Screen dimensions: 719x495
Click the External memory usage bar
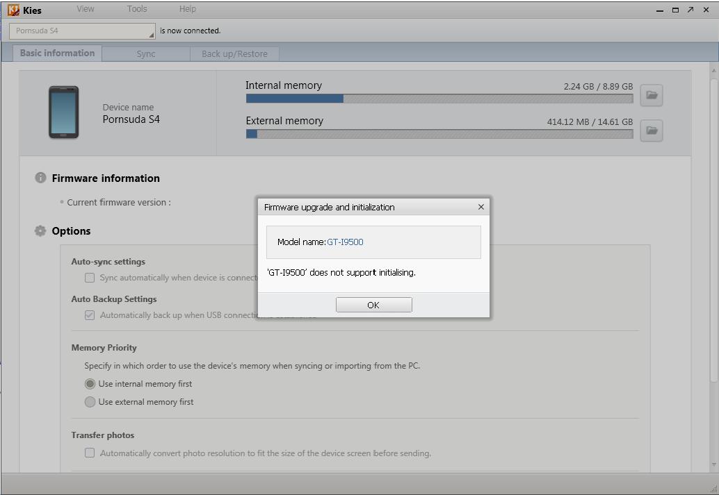coord(439,134)
